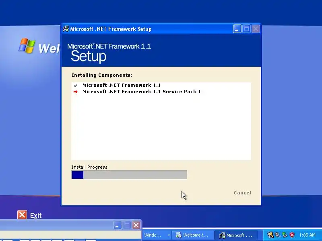Click the 1:05 AM clock

coord(307,235)
